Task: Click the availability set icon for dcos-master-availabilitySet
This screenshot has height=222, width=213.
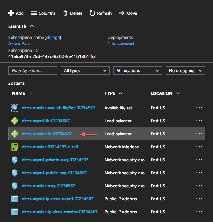Action: (x=14, y=108)
